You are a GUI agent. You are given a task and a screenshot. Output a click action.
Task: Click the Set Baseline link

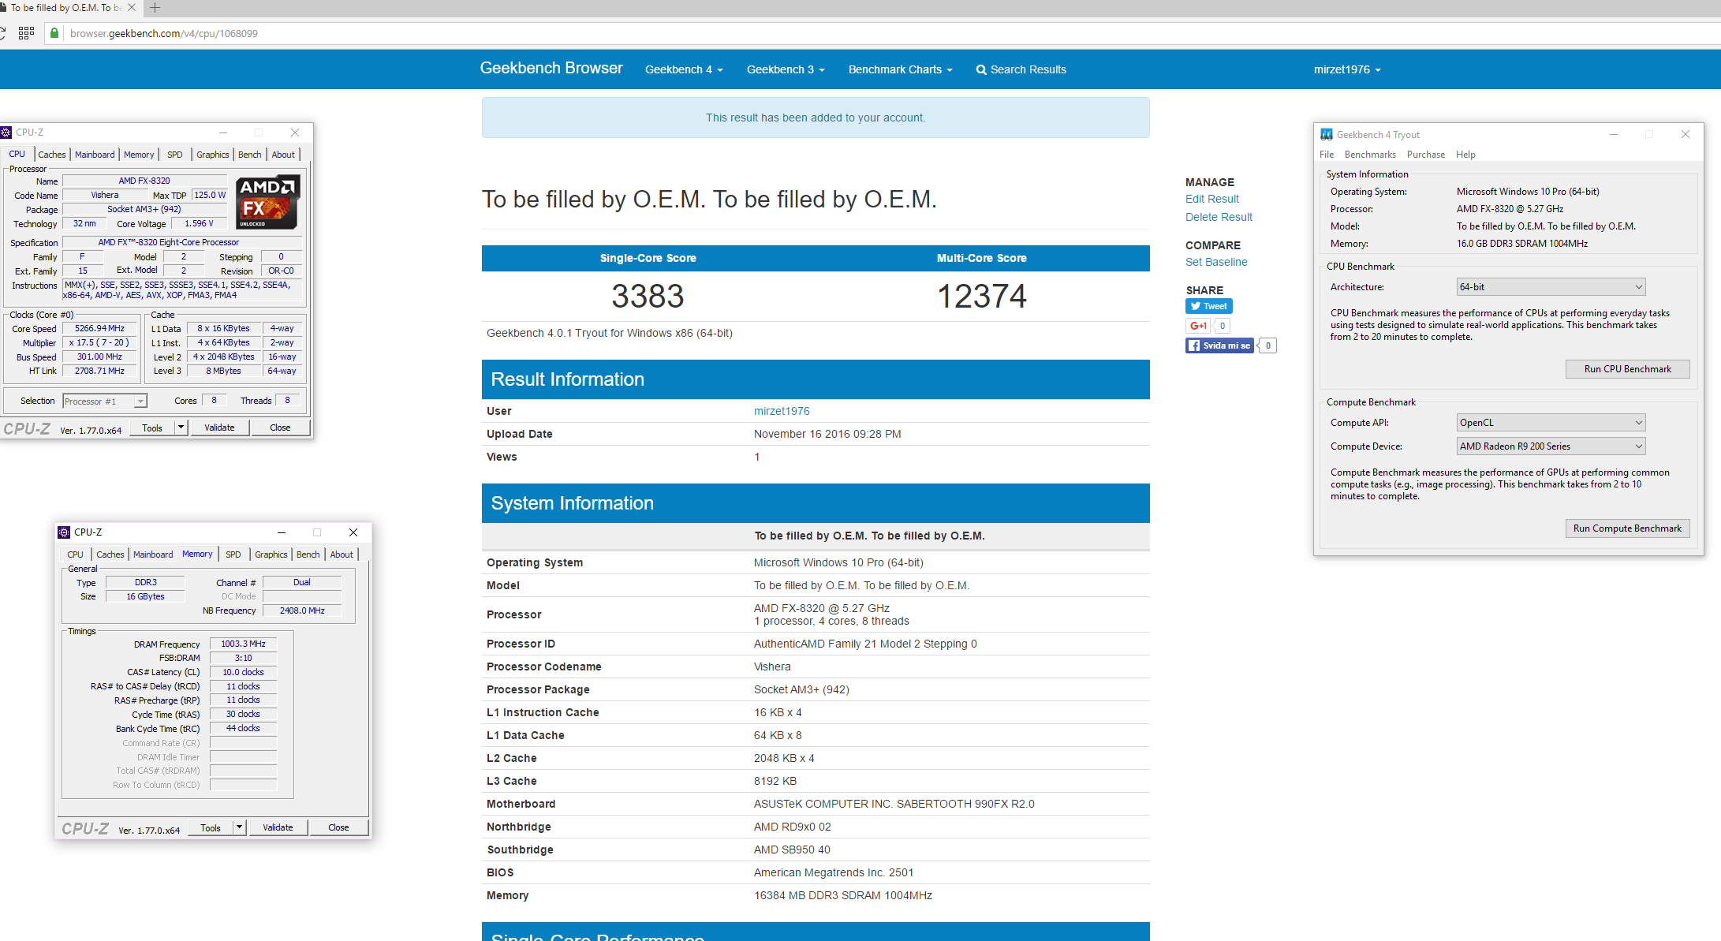pos(1216,262)
